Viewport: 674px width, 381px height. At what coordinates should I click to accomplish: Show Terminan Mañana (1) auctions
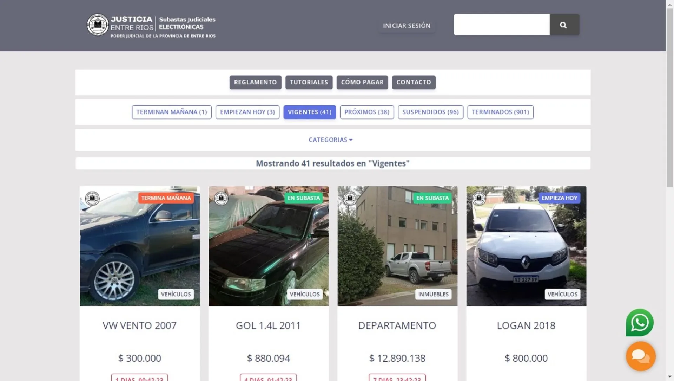coord(171,112)
